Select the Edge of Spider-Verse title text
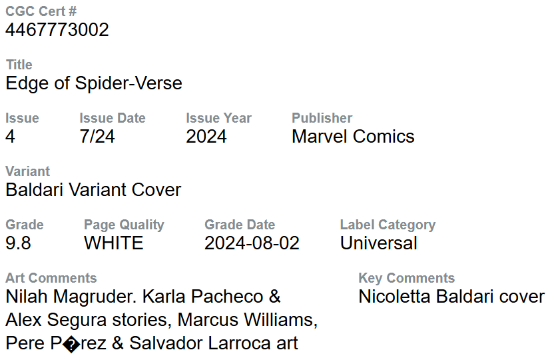The width and height of the screenshot is (550, 356). [x=94, y=83]
